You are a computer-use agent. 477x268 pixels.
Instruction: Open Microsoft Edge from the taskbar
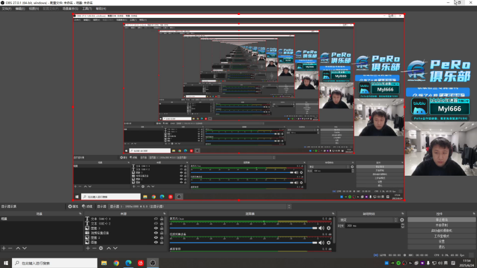pyautogui.click(x=128, y=263)
